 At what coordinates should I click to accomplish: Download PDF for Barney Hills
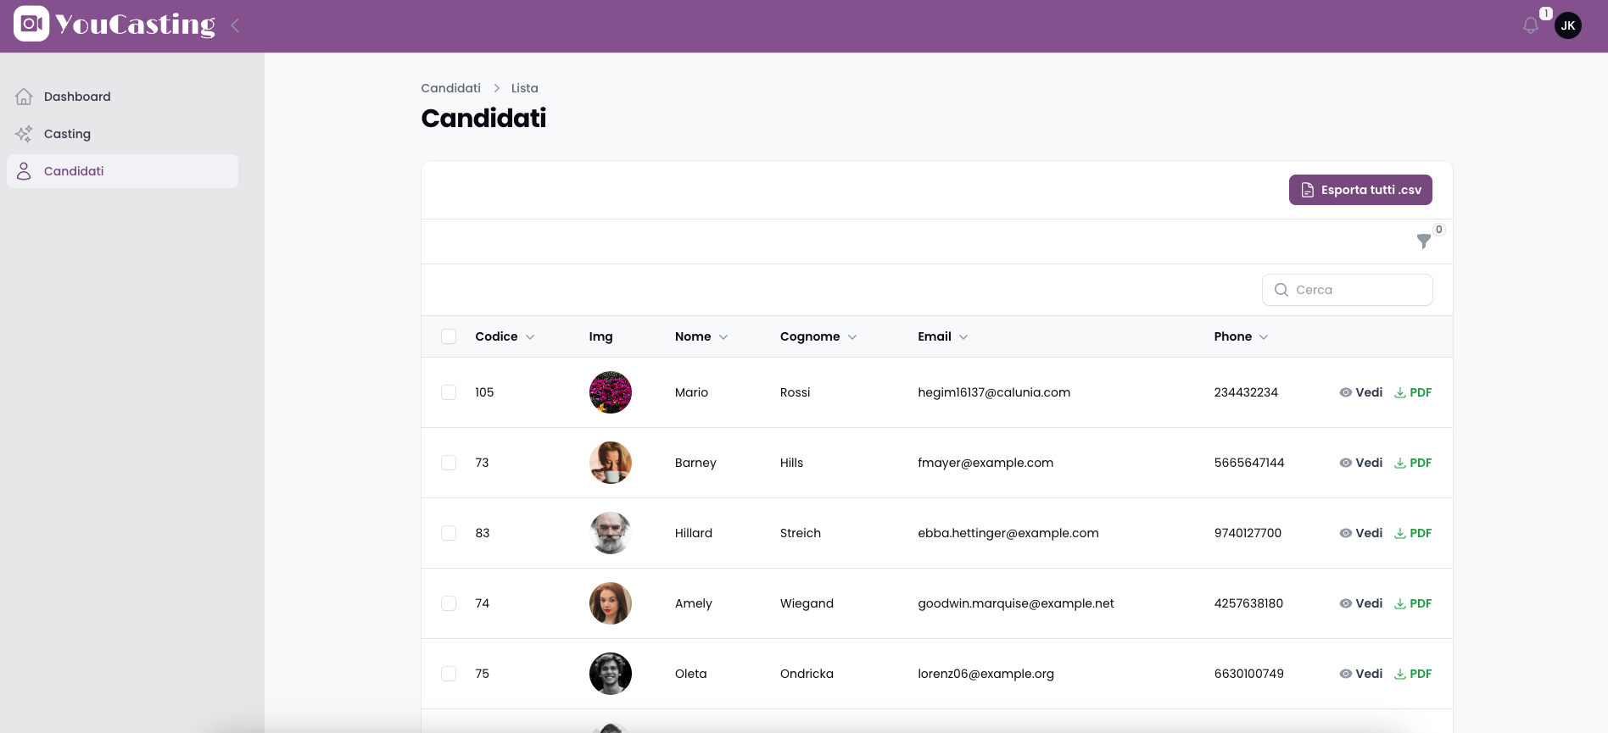point(1413,463)
